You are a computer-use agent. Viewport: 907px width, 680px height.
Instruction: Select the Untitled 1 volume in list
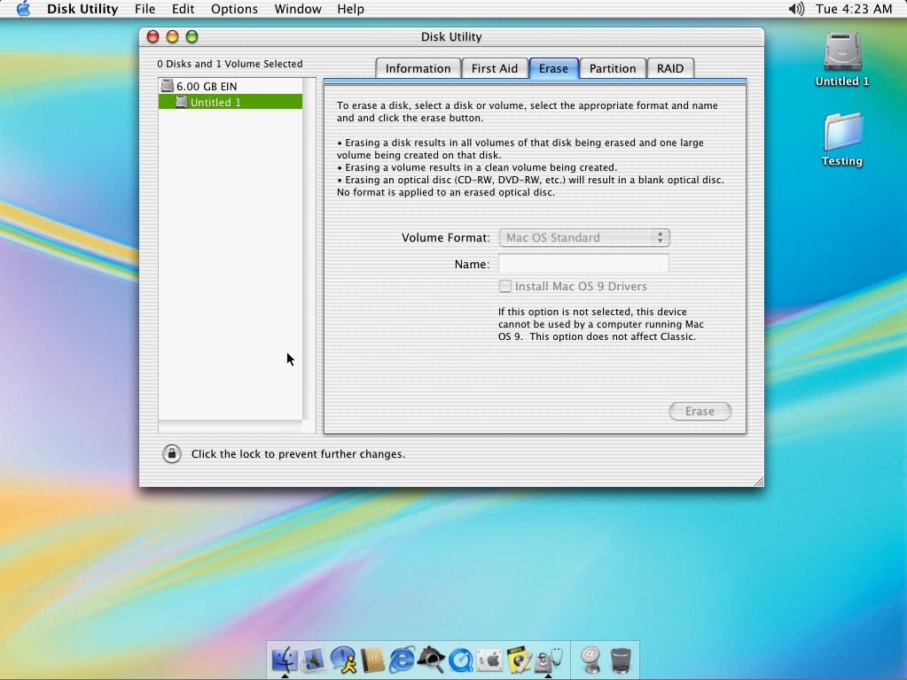point(231,102)
